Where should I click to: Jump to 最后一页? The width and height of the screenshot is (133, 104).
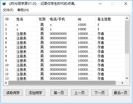(x=121, y=93)
